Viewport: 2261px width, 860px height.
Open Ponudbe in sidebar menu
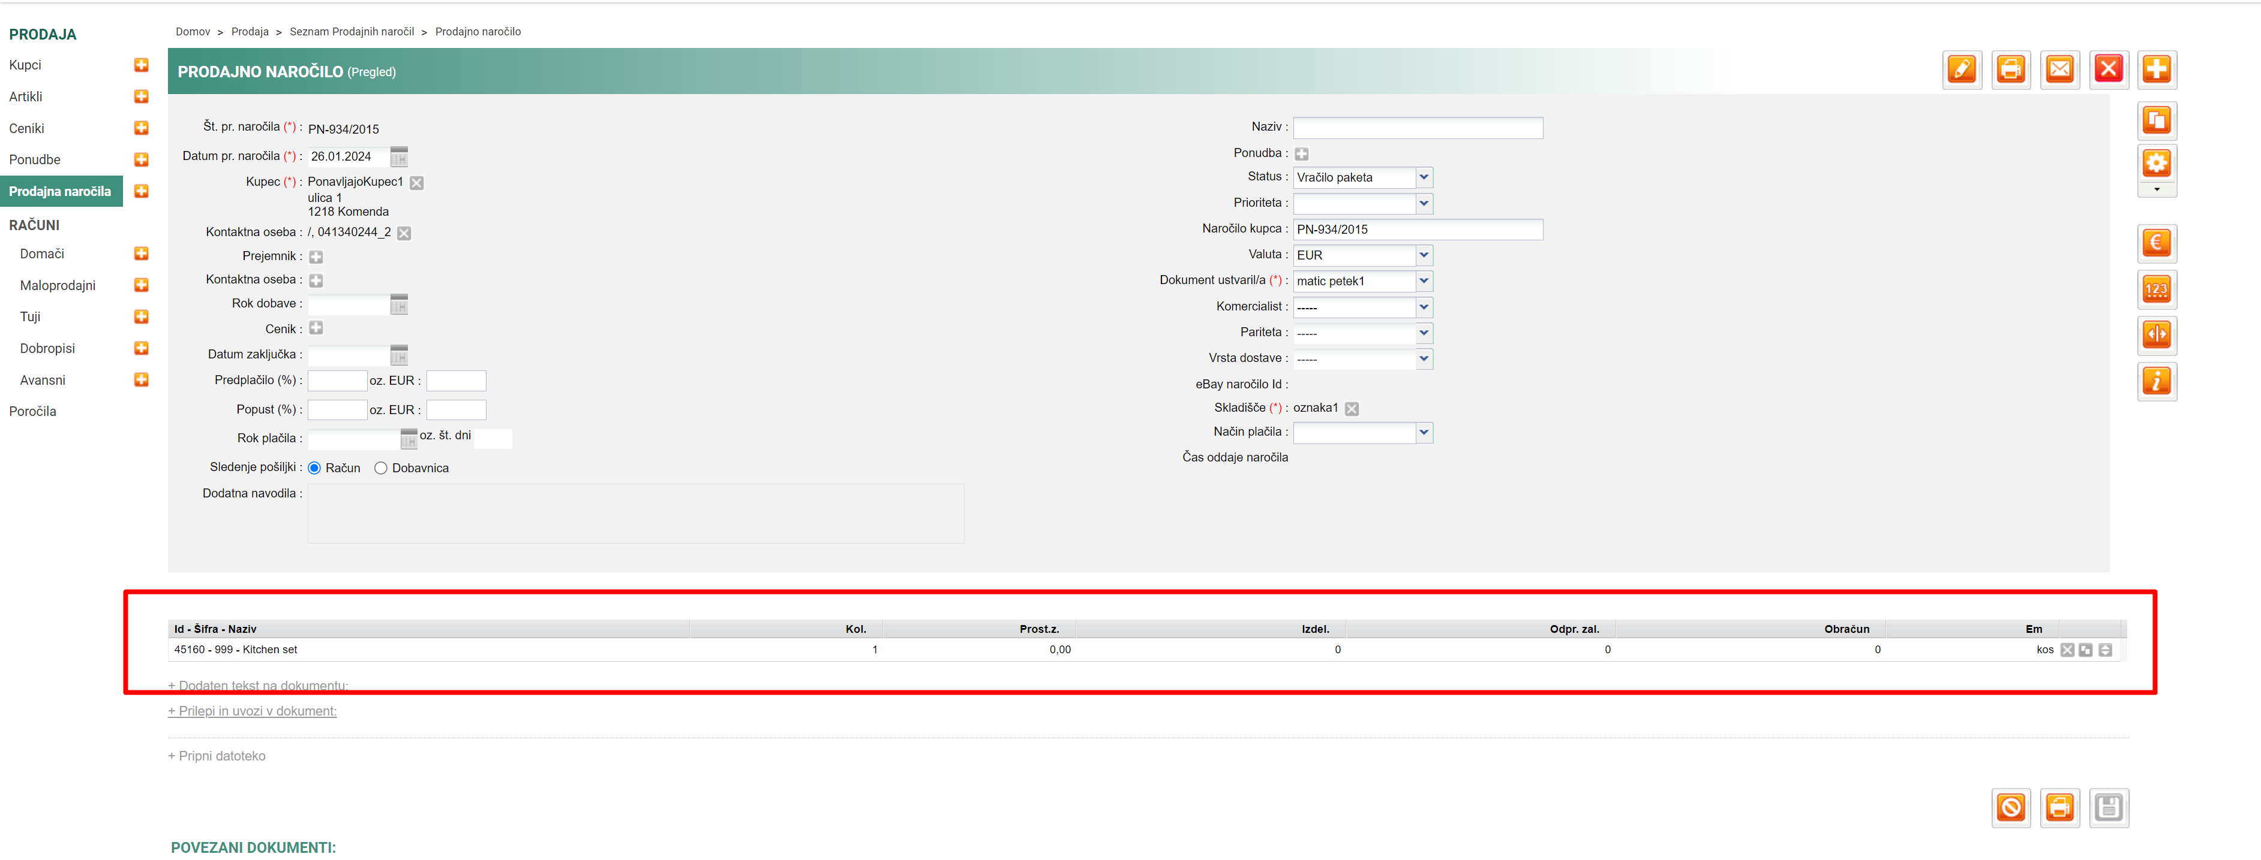[35, 159]
